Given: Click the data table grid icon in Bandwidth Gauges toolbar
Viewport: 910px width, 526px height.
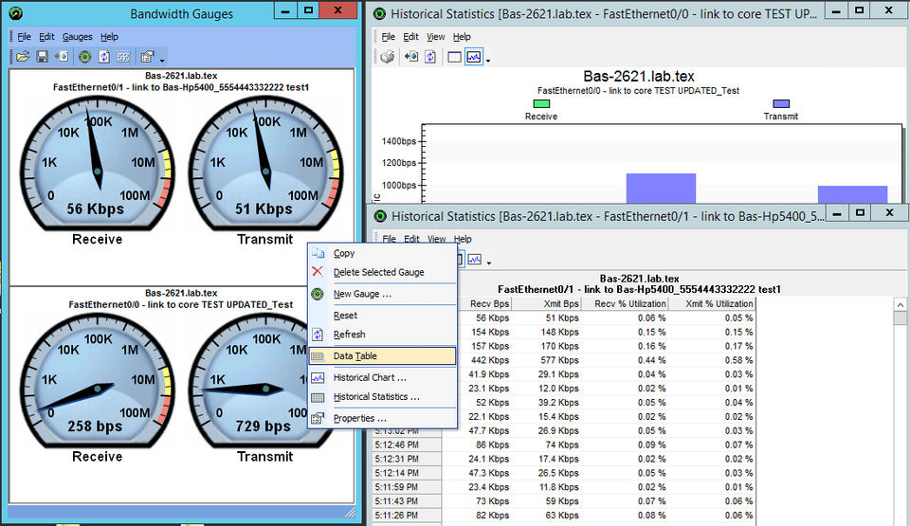Looking at the screenshot, I should click(x=123, y=57).
